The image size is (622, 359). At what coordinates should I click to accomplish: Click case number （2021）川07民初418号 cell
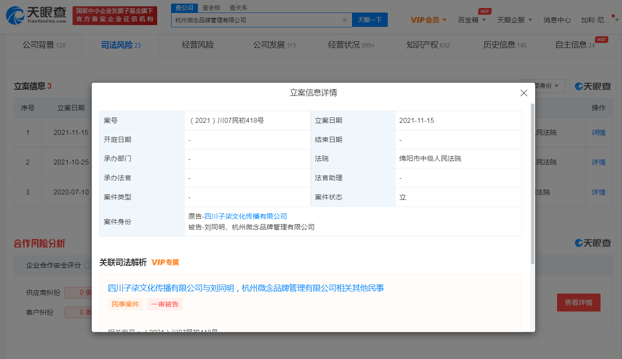click(x=247, y=121)
